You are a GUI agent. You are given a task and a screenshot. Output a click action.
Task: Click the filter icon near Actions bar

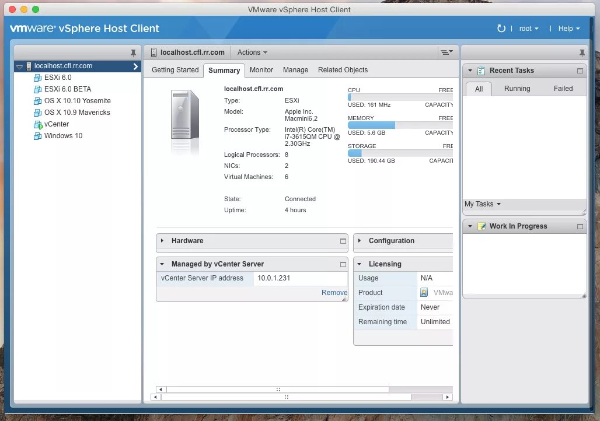coord(446,52)
